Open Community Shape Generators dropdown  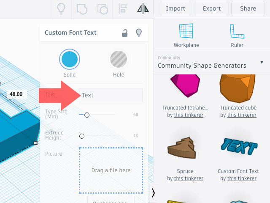[x=210, y=63]
